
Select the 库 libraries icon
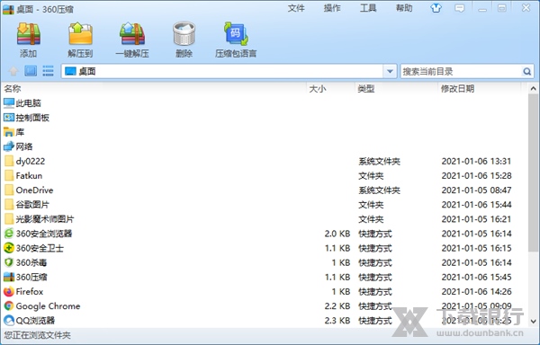pos(9,132)
